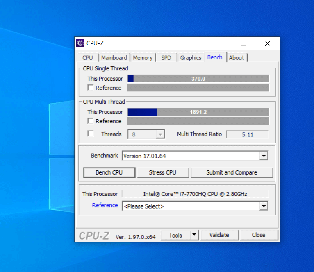
Task: Toggle the Threads checkbox
Action: [x=91, y=134]
